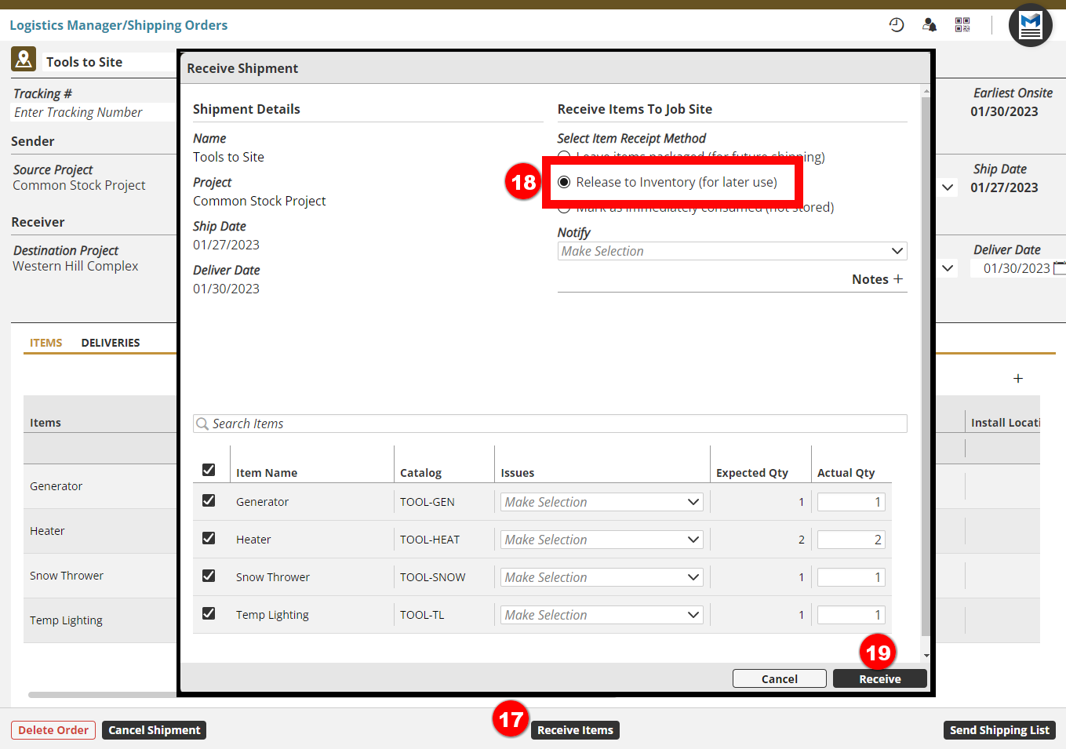Image resolution: width=1066 pixels, height=749 pixels.
Task: Click the map pin icon beside Tools to Site
Action: click(x=24, y=59)
